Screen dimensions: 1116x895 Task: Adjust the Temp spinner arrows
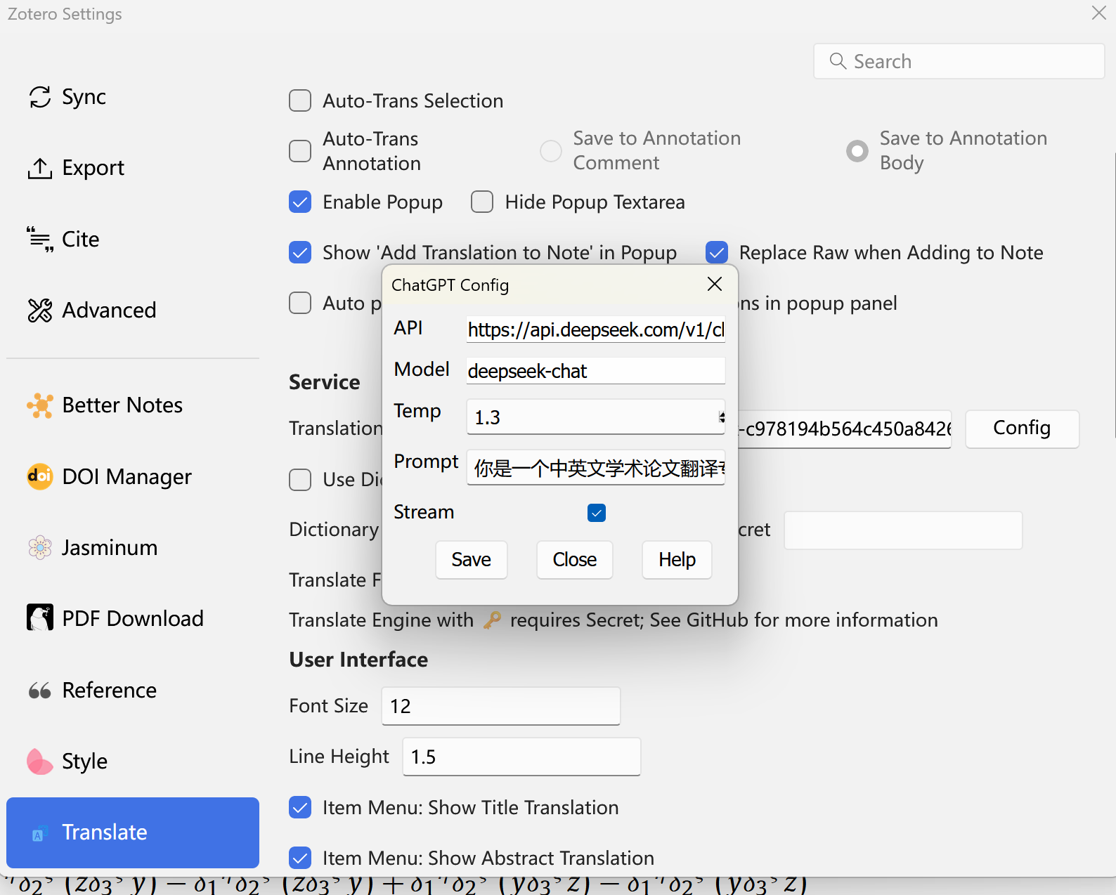(721, 417)
